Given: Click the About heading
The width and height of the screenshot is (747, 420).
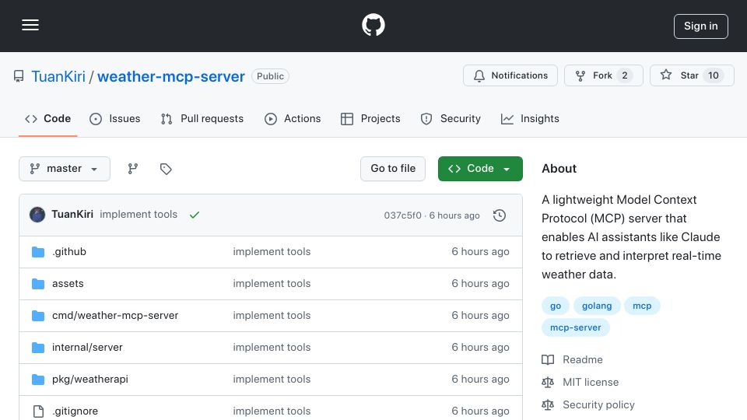Looking at the screenshot, I should pyautogui.click(x=559, y=169).
